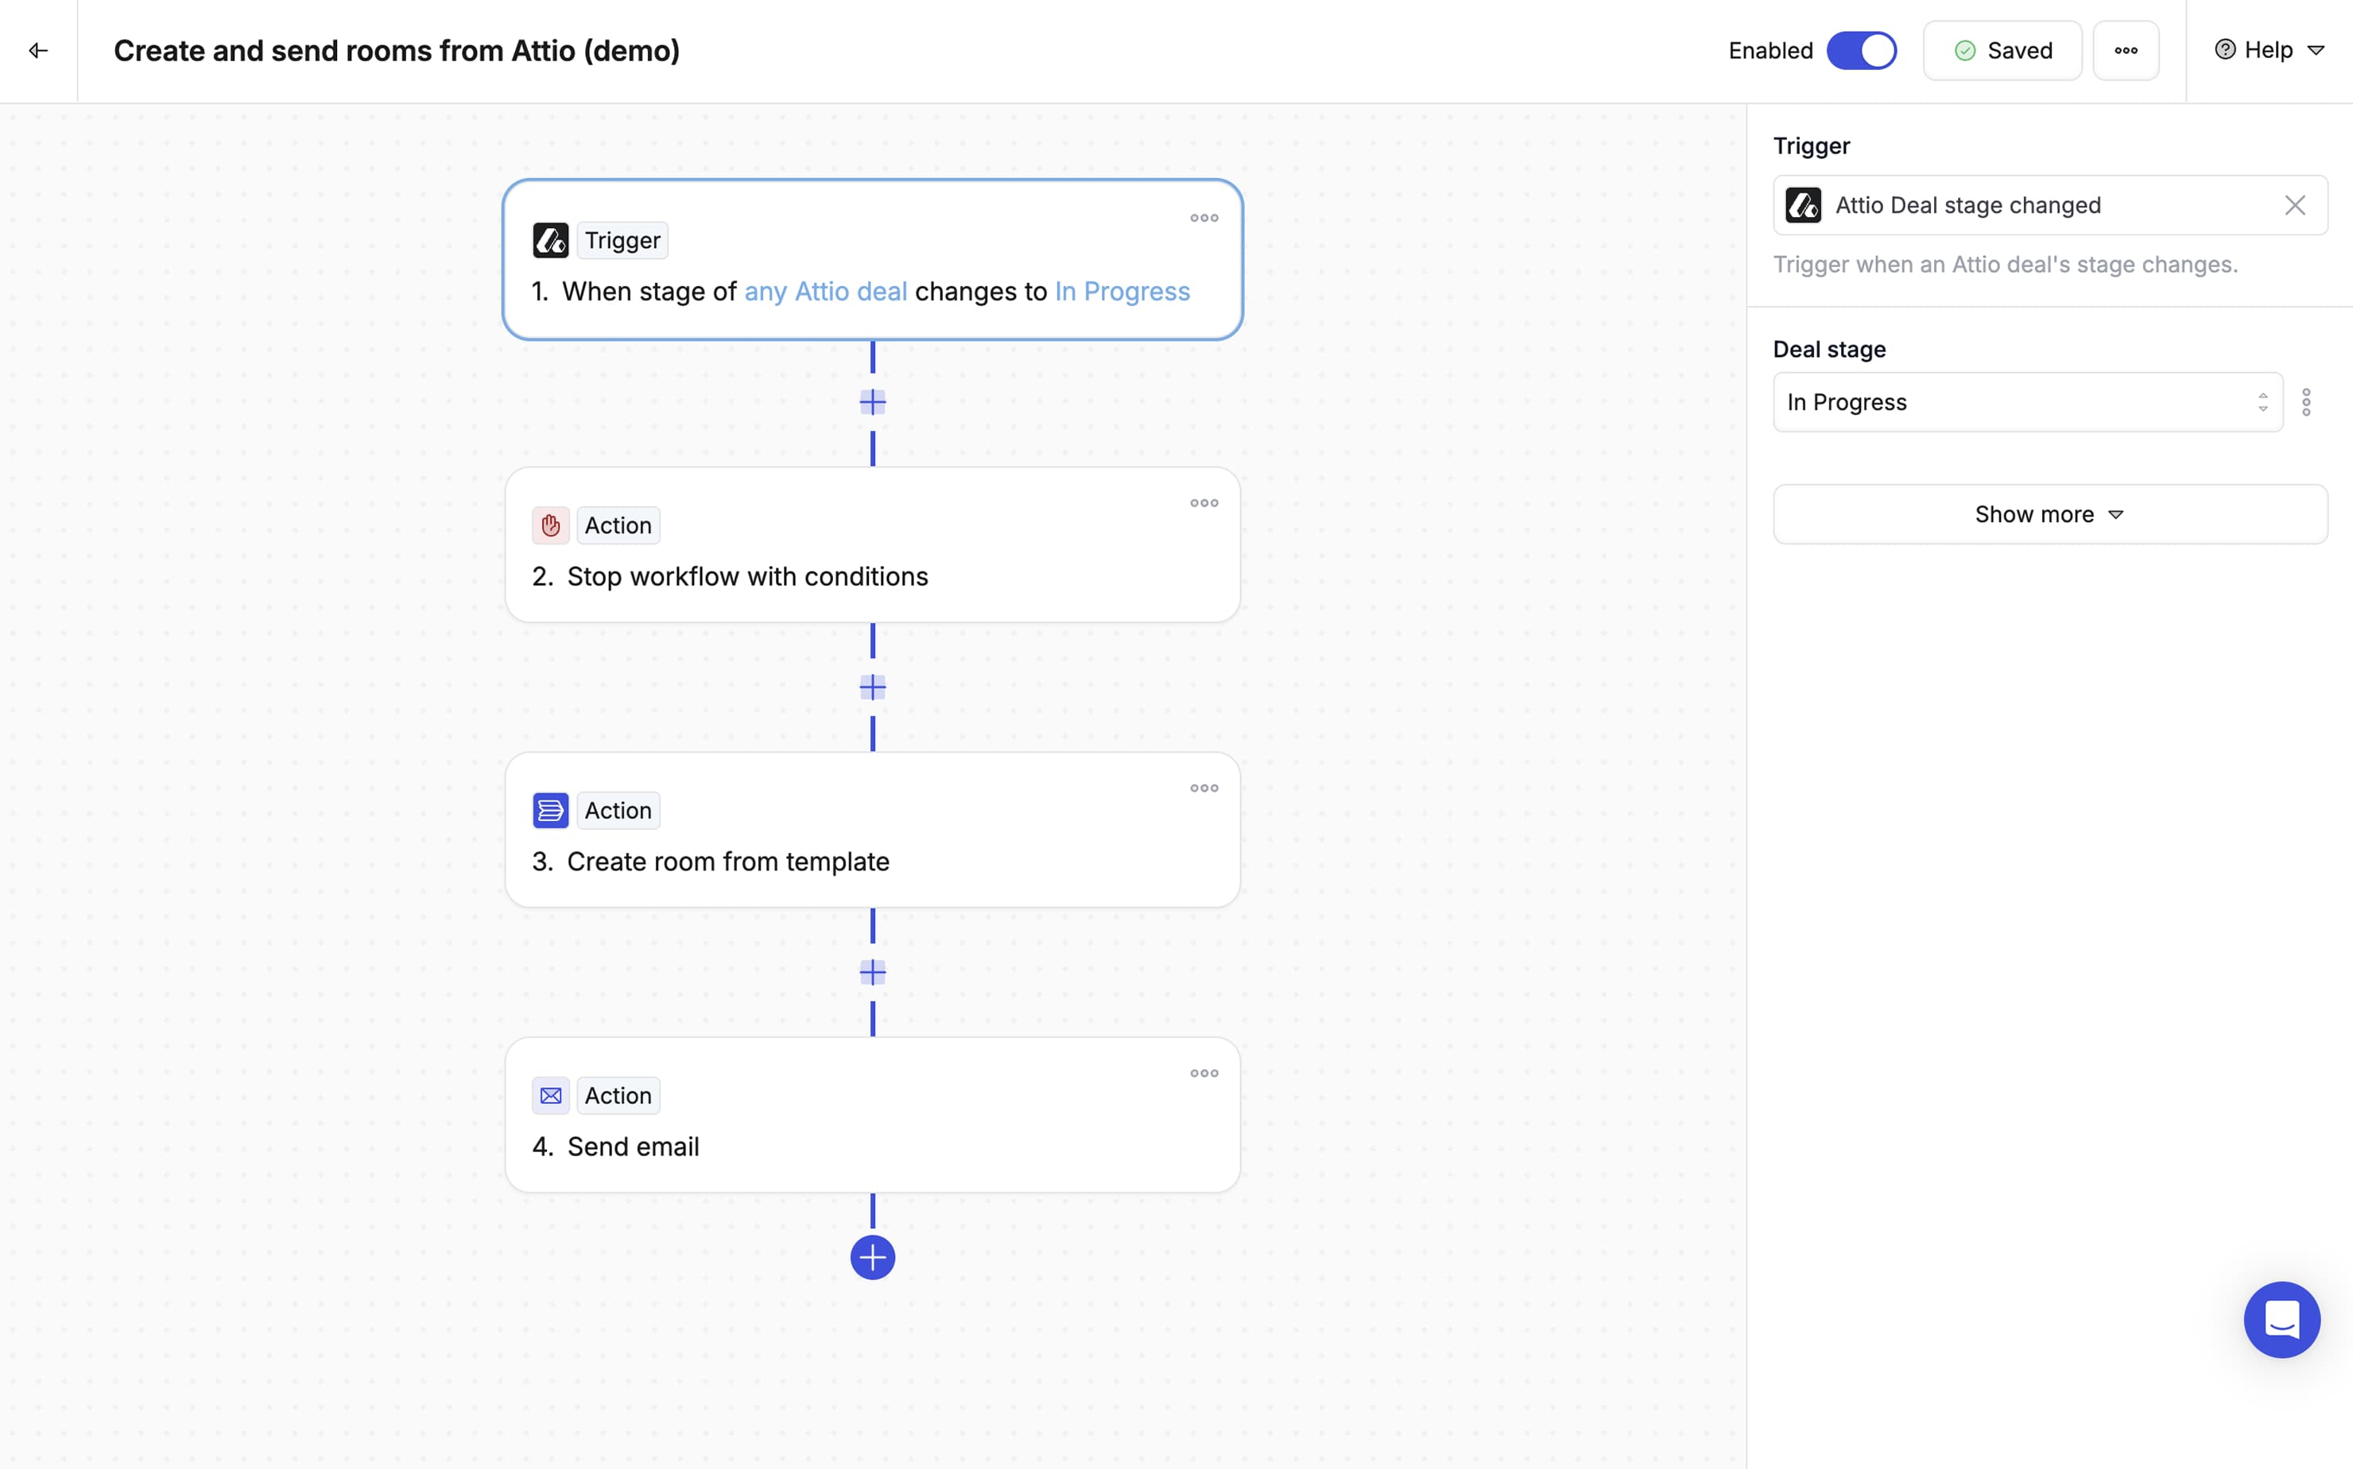Open Trigger step three-dot menu
Image resolution: width=2353 pixels, height=1469 pixels.
pyautogui.click(x=1203, y=219)
